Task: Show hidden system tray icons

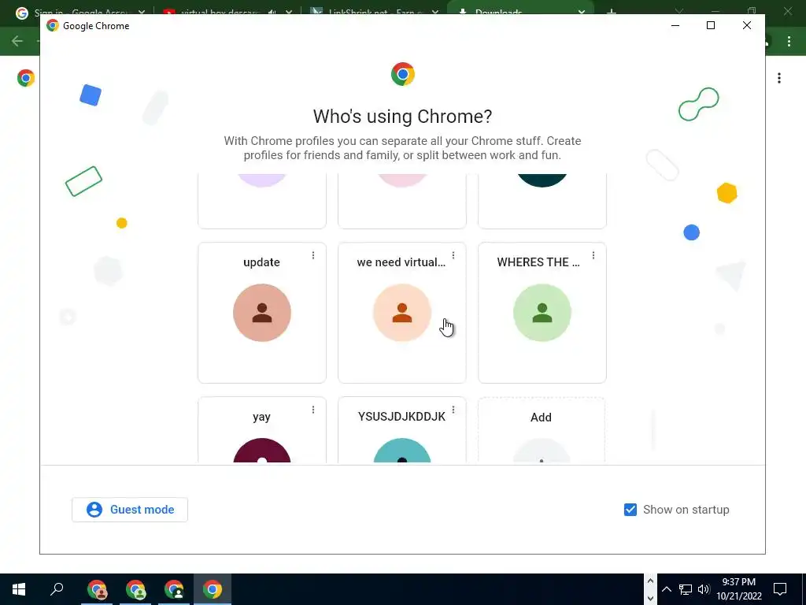Action: tap(666, 589)
